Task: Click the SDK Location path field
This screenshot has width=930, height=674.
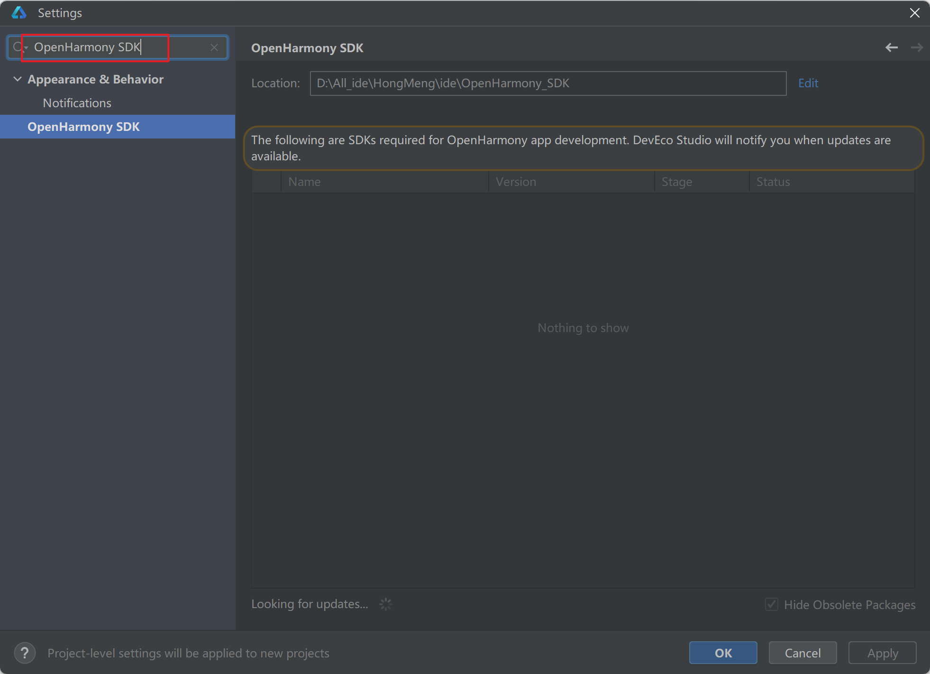Action: 547,83
